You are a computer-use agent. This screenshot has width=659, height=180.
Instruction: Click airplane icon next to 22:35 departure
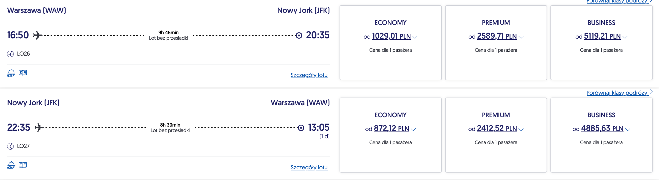pyautogui.click(x=39, y=128)
